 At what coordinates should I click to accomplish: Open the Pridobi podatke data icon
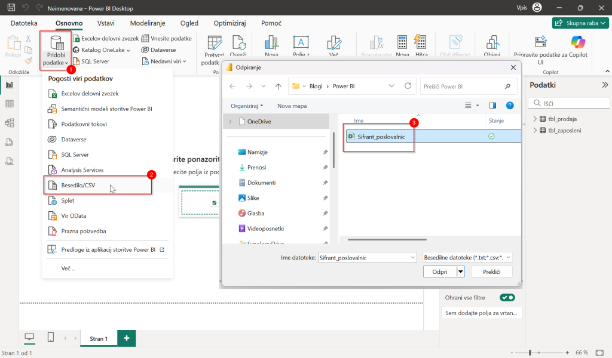56,43
